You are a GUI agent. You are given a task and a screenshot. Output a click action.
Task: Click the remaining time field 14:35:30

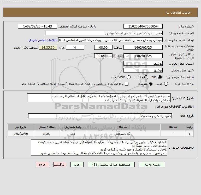48,47
